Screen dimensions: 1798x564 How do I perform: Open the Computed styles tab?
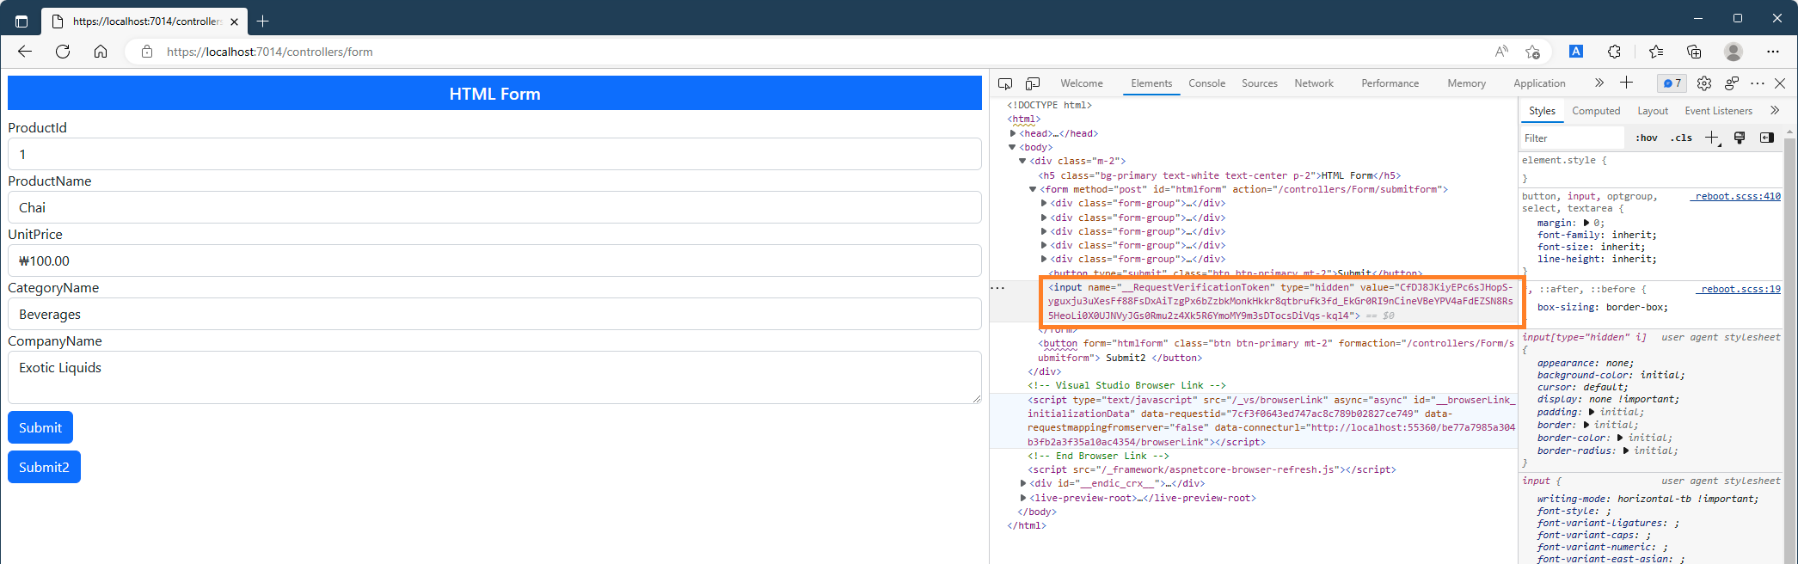[1596, 111]
